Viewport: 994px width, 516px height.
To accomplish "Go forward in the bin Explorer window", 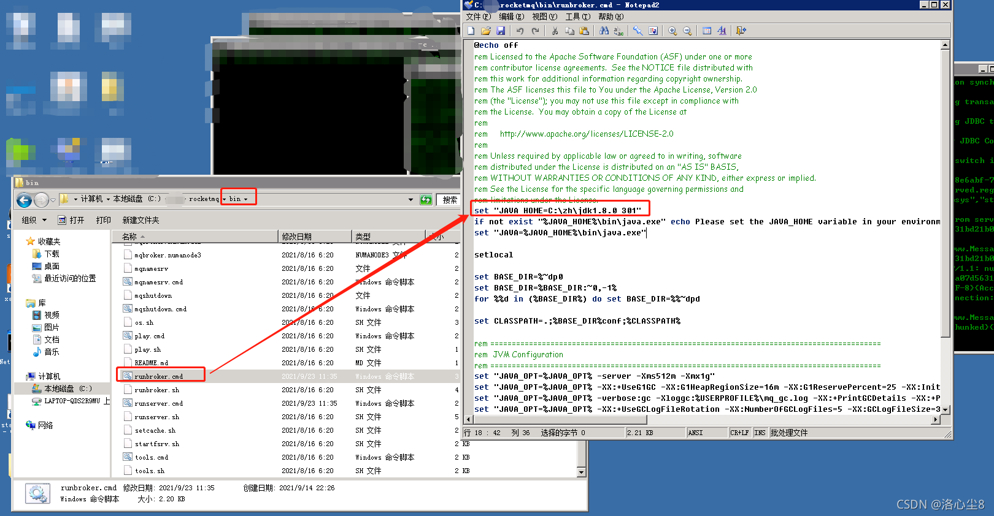I will (x=41, y=200).
